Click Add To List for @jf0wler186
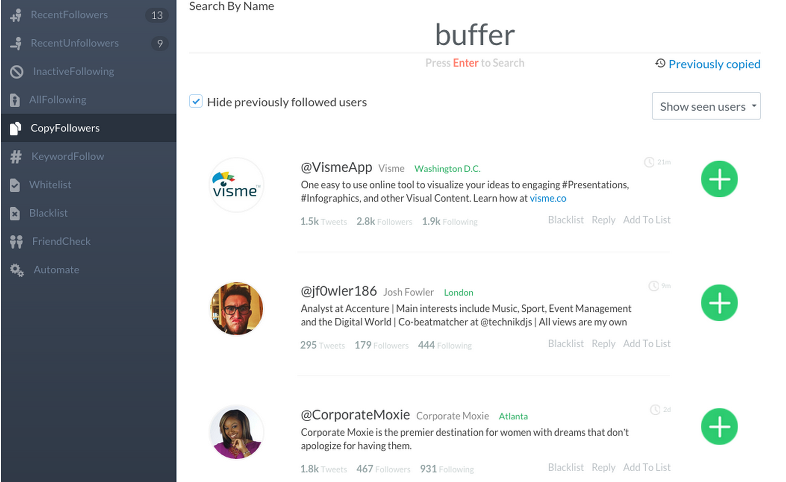 646,344
